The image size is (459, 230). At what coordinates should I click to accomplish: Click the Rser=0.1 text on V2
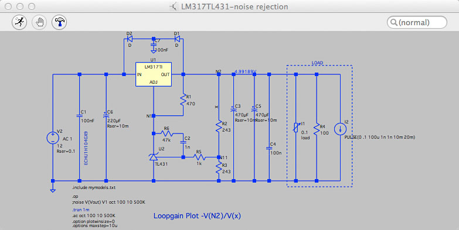click(x=66, y=151)
